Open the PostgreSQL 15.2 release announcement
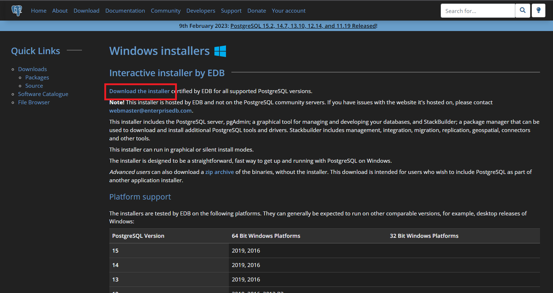This screenshot has width=553, height=293. tap(304, 26)
